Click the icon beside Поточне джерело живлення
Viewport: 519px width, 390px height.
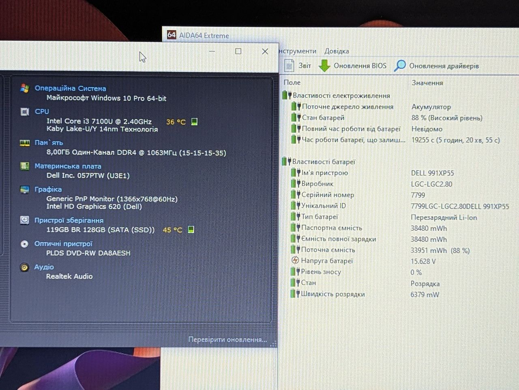pos(296,107)
